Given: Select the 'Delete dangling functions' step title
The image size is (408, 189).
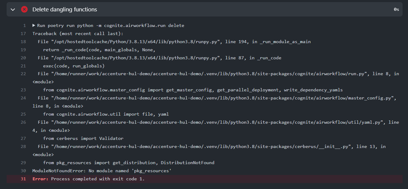Looking at the screenshot, I should coord(65,10).
